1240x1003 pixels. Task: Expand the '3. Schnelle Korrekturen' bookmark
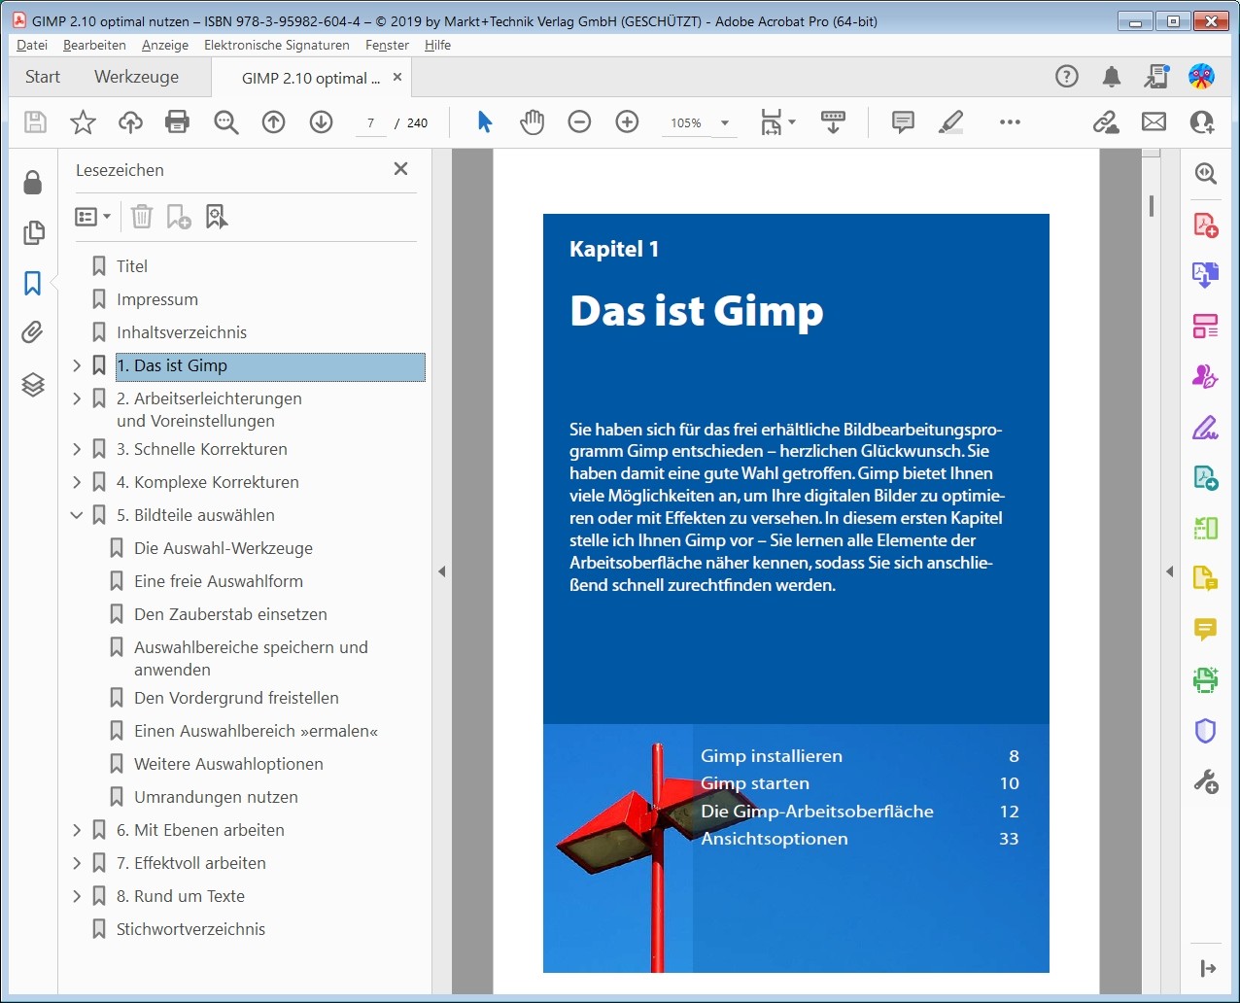tap(77, 449)
